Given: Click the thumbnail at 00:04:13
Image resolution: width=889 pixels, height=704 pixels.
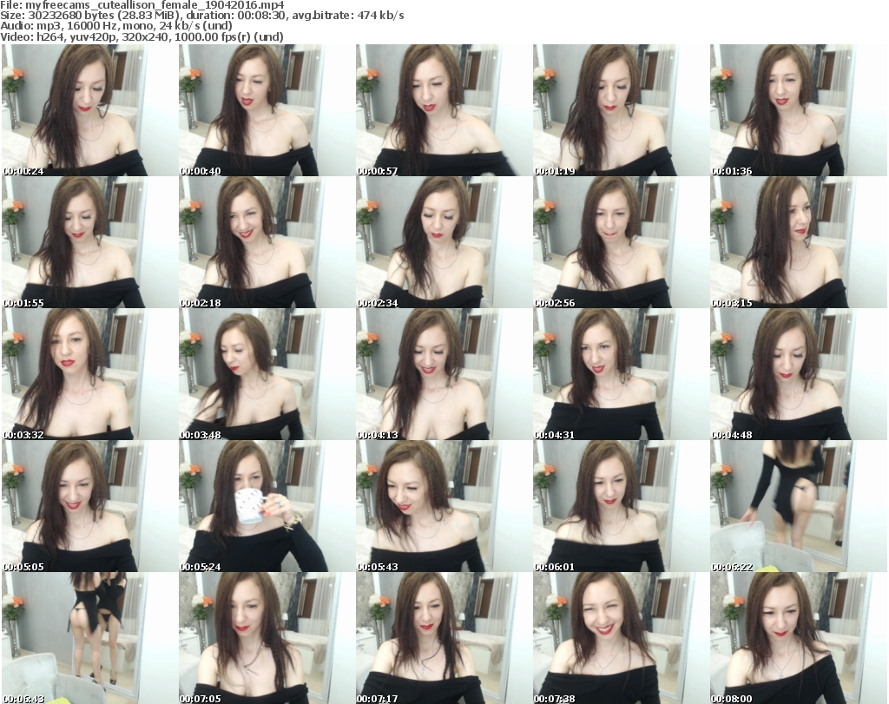Looking at the screenshot, I should tap(444, 374).
